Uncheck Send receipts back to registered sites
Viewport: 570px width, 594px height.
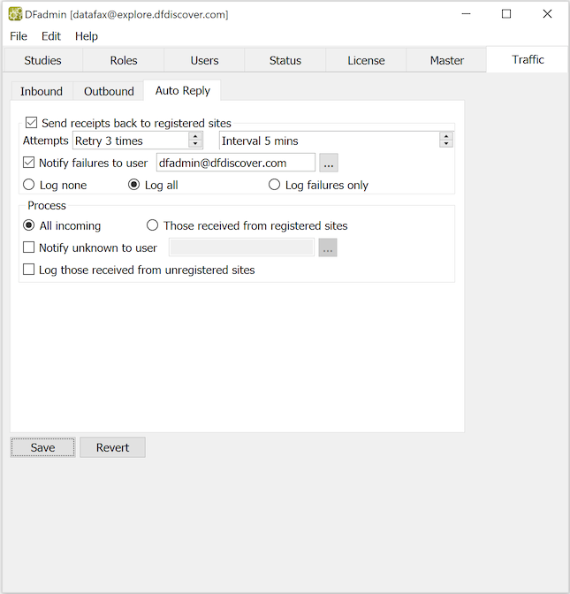[32, 123]
